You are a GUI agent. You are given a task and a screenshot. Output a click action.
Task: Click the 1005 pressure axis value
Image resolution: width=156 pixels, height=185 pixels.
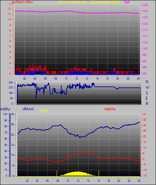pos(145,42)
